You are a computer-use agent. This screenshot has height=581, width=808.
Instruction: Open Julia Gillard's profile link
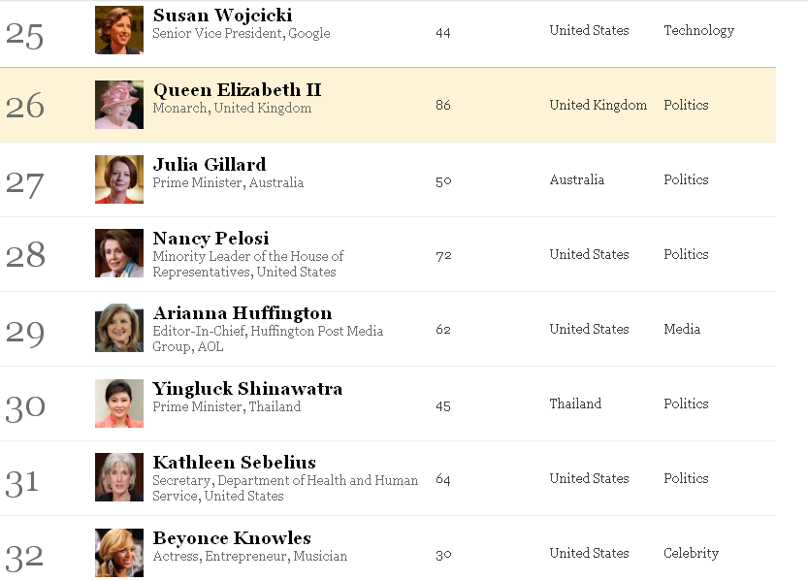pos(210,165)
